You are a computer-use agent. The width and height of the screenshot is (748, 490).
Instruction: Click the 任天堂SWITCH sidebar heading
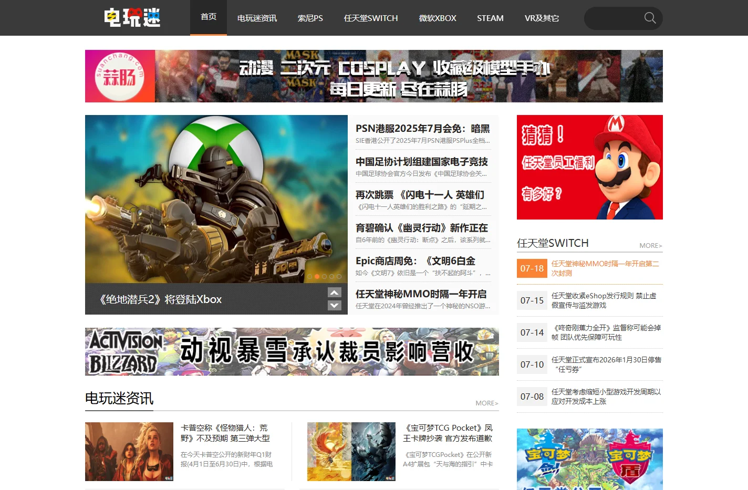point(553,243)
